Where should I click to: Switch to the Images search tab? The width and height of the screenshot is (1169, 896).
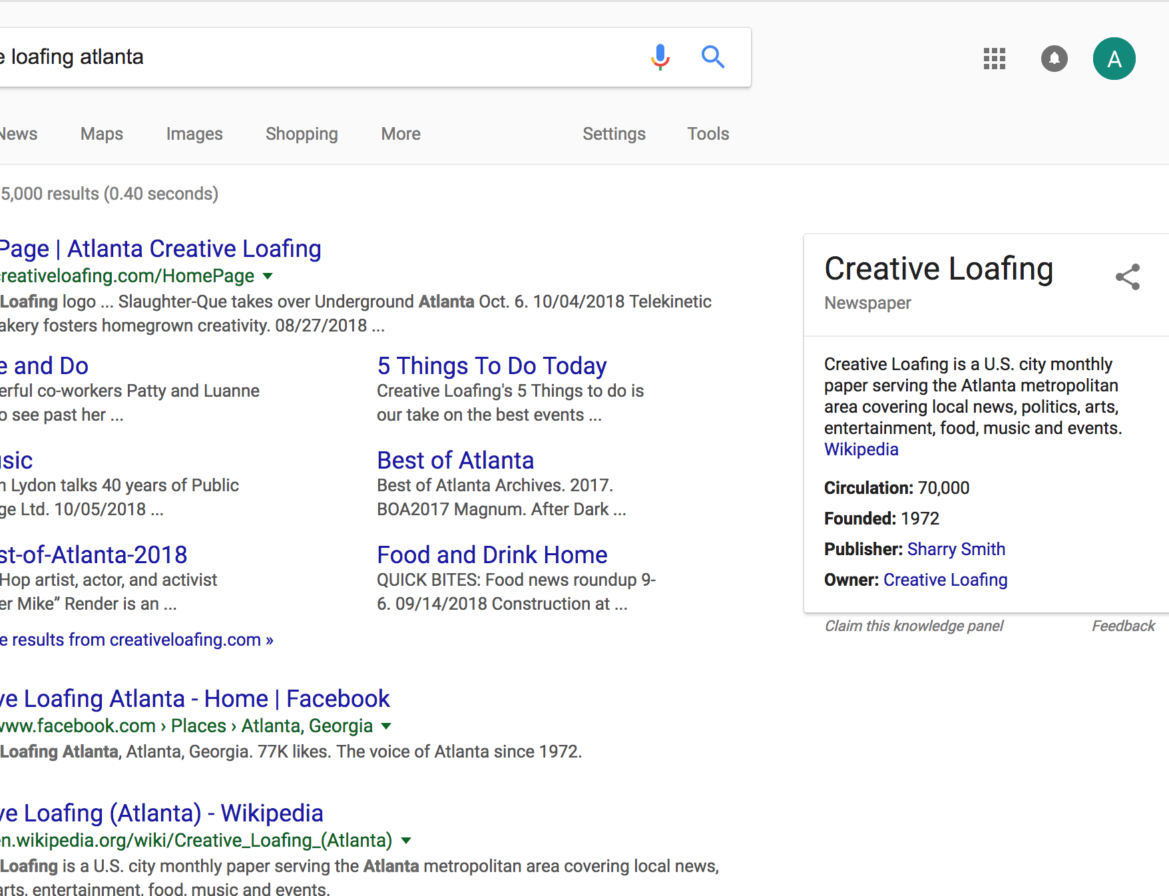(194, 134)
